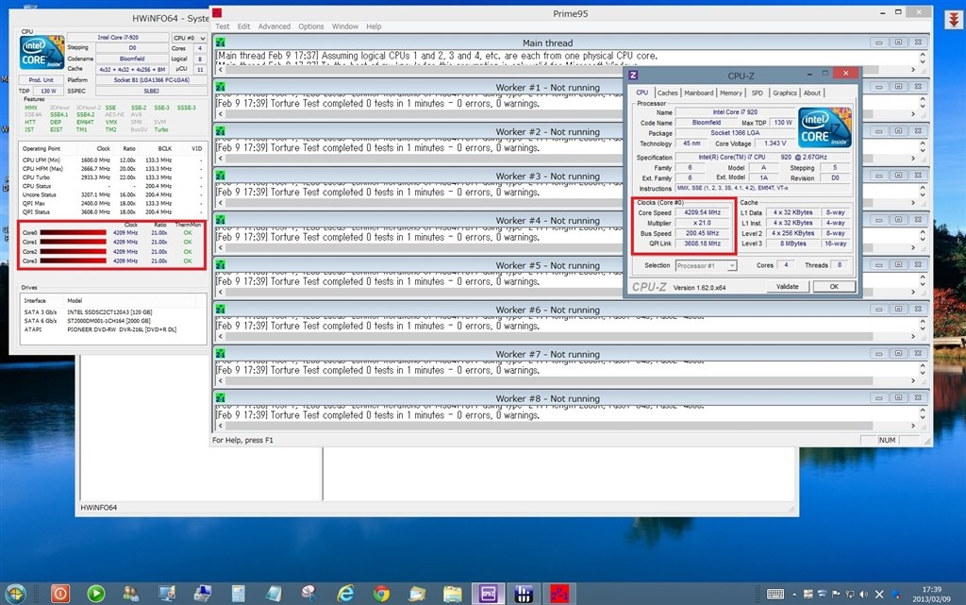The height and width of the screenshot is (605, 966).
Task: Click up arrow of Main thread vertical scrollbar
Action: pyautogui.click(x=923, y=55)
